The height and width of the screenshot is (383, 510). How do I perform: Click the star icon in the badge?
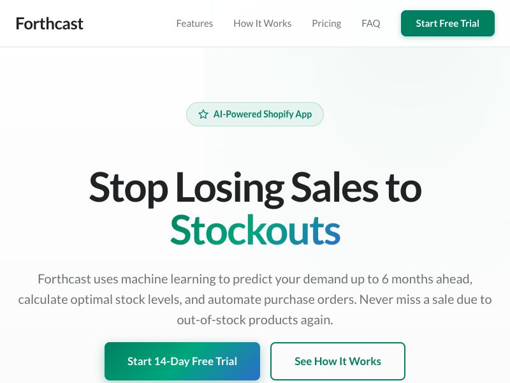pyautogui.click(x=203, y=114)
